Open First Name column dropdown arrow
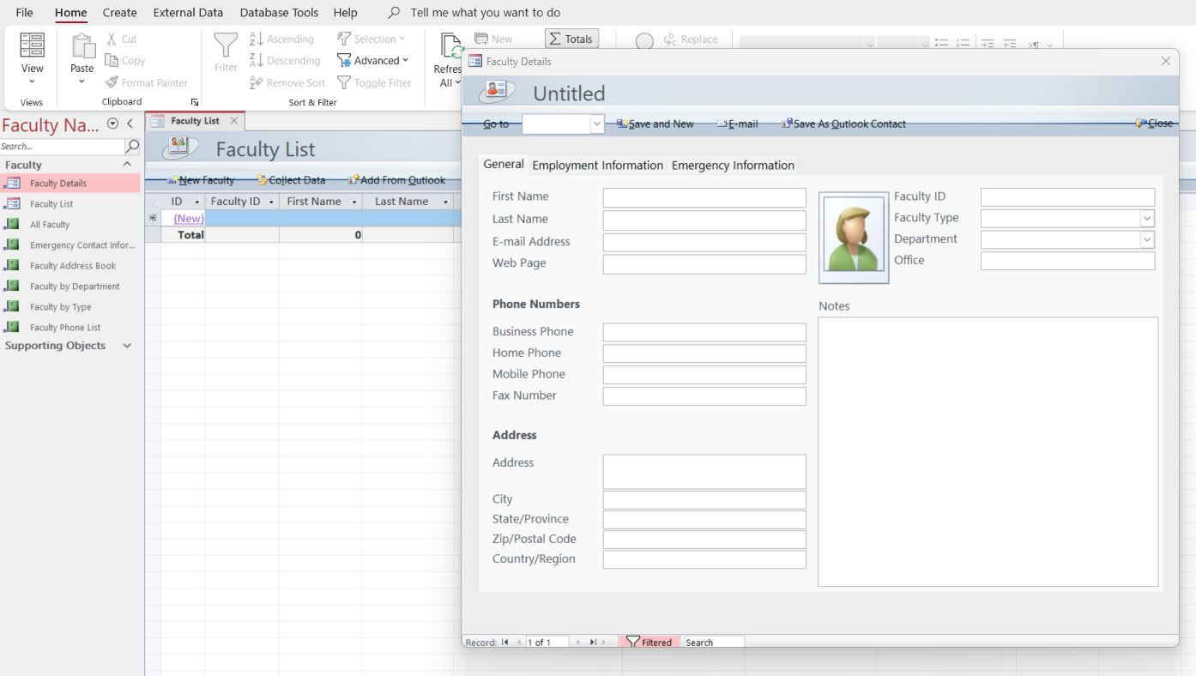 354,202
